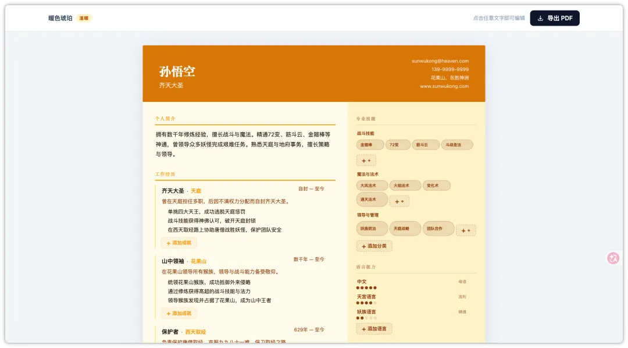This screenshot has width=628, height=348.
Task: Edit the 流利 level label
Action: [x=462, y=297]
